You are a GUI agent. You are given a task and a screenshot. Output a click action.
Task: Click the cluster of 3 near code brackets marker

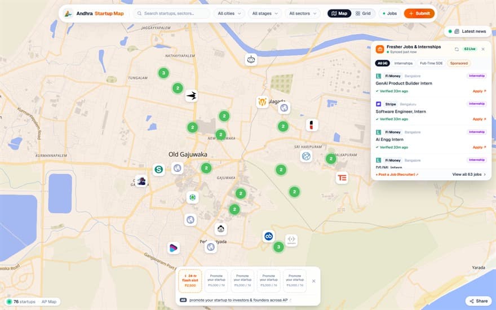click(x=278, y=247)
